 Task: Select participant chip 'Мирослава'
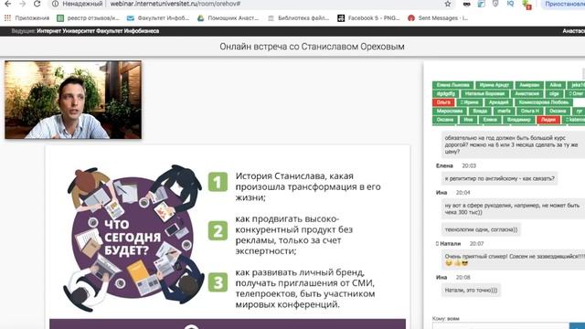[450, 111]
